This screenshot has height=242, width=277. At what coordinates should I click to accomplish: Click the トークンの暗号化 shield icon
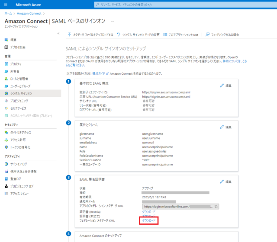(x=6, y=147)
